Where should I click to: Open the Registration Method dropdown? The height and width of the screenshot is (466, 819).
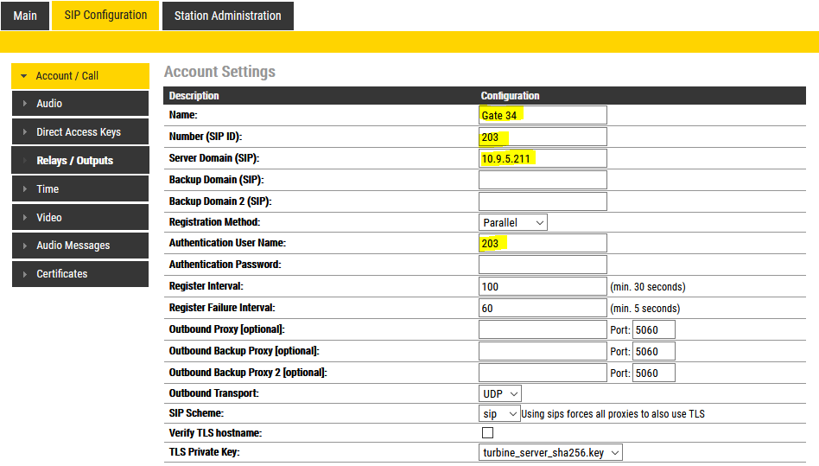(x=513, y=222)
